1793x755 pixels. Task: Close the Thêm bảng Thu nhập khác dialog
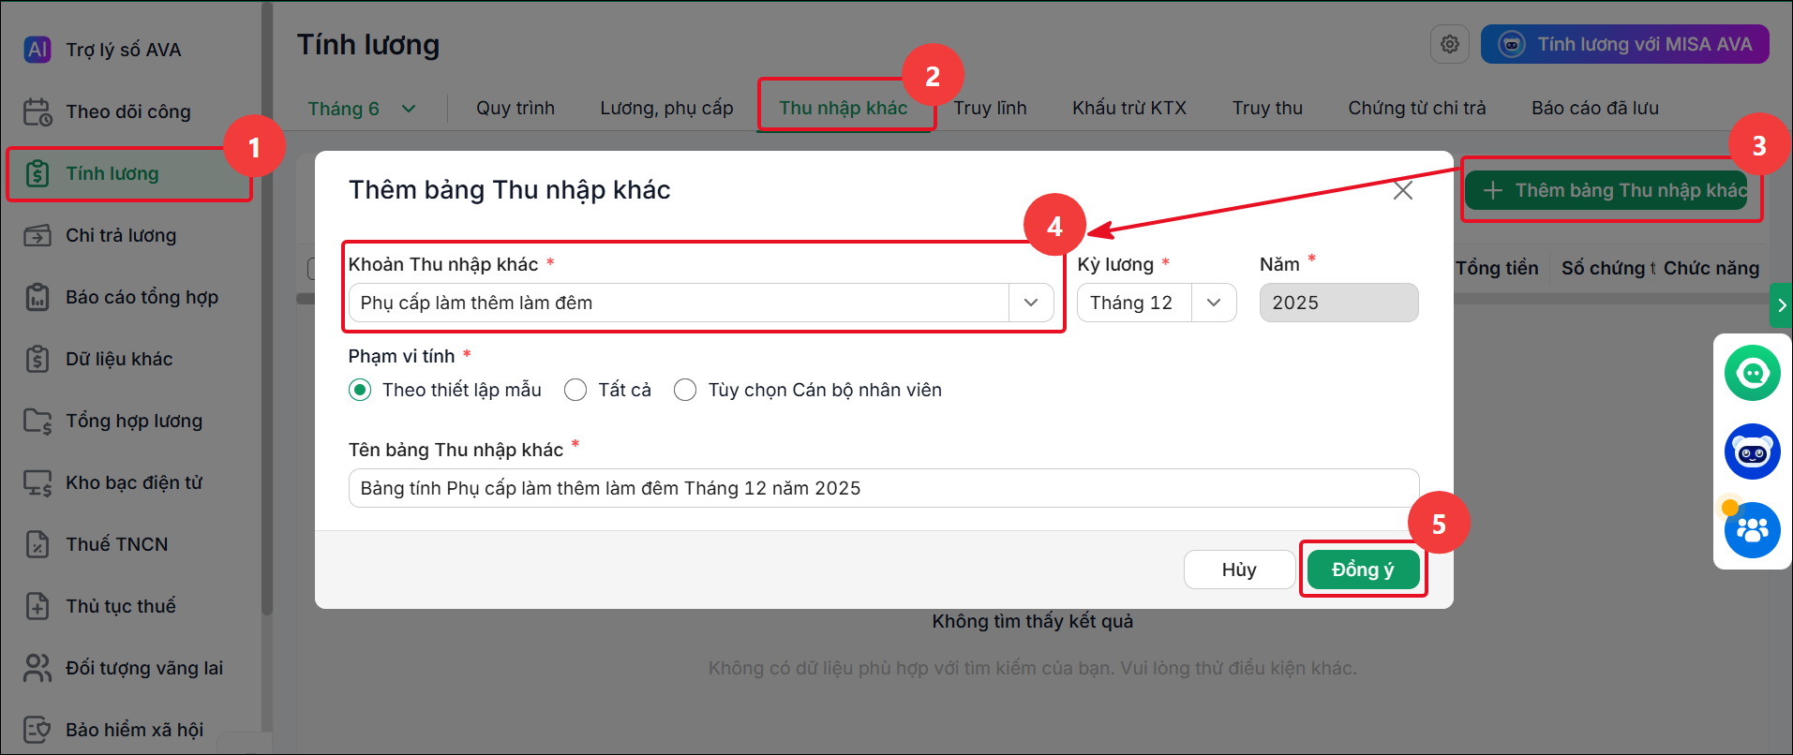coord(1403,190)
